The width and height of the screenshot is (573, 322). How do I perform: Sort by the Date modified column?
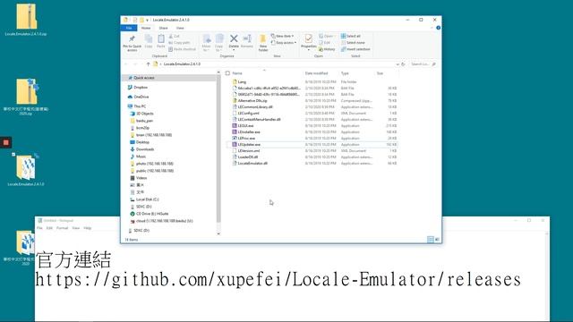316,73
